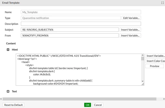Click the 'div.fml-template table td' line

[58, 68]
